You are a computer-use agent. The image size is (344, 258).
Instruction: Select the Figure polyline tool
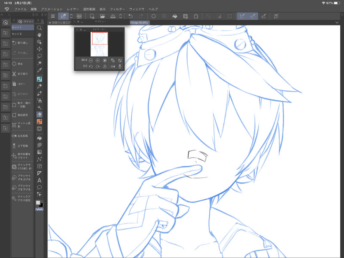pyautogui.click(x=39, y=159)
